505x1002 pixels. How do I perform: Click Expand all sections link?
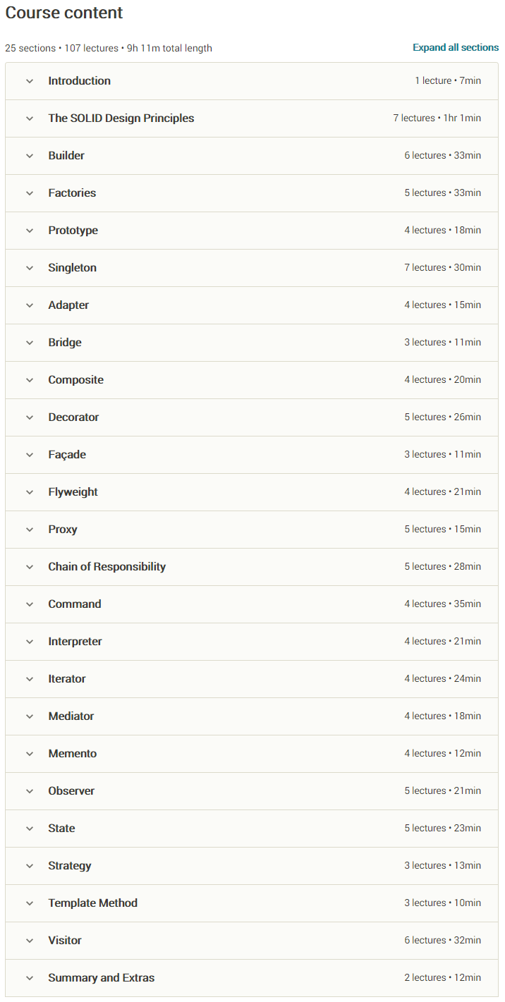pos(456,48)
